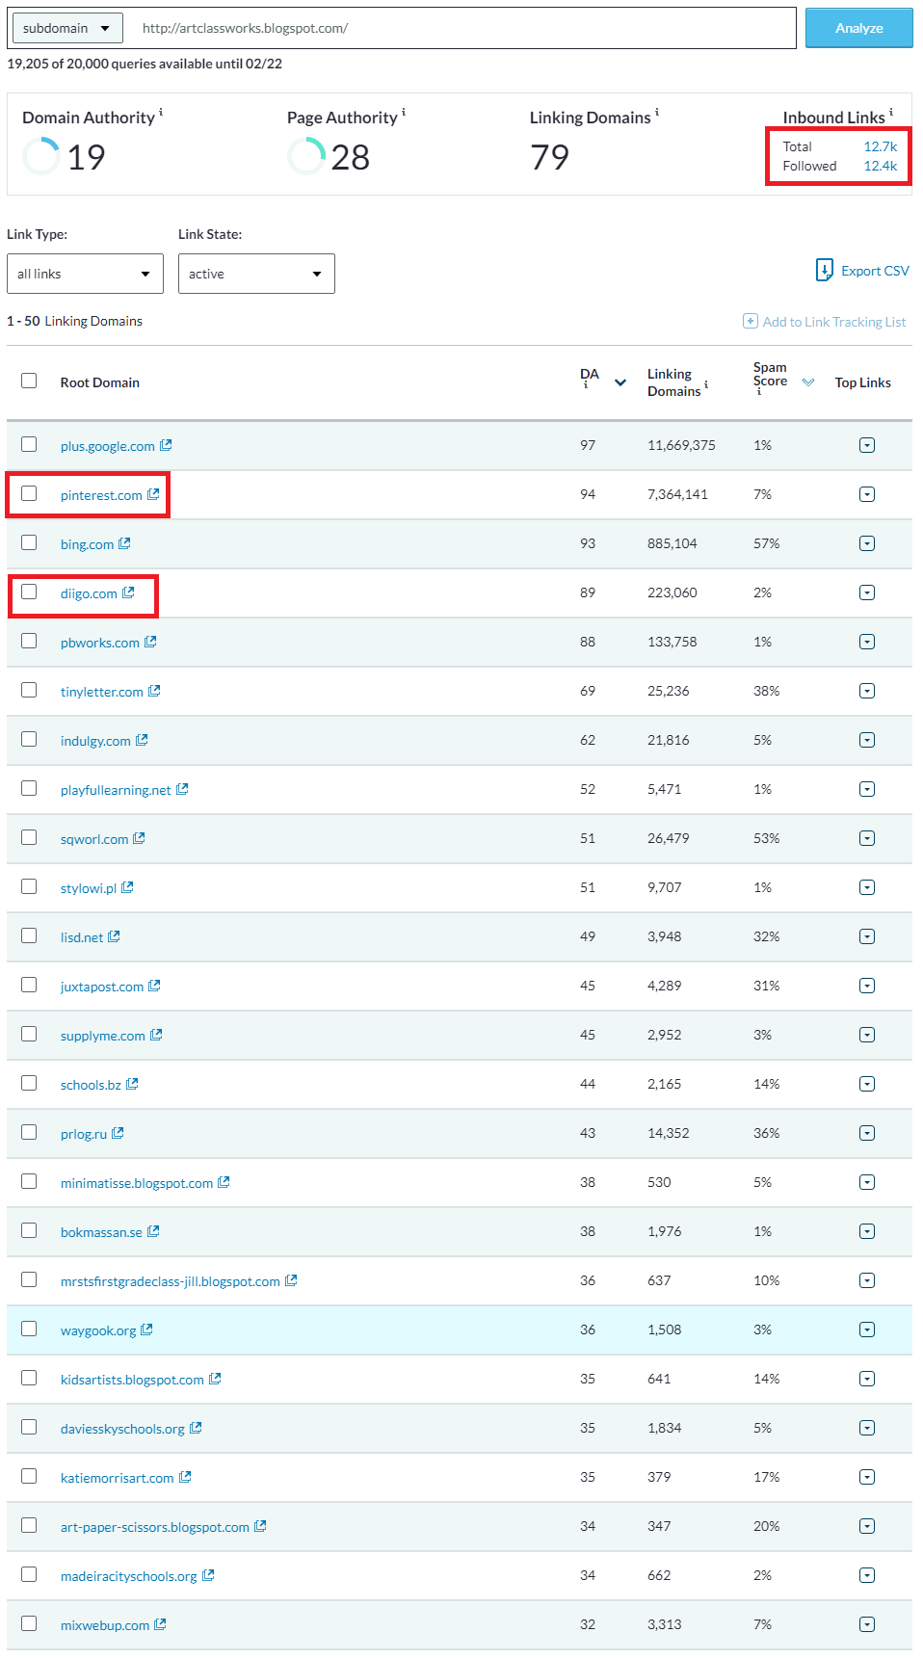The image size is (923, 1659).
Task: Expand Top Links for the plus.google.com row
Action: (x=866, y=444)
